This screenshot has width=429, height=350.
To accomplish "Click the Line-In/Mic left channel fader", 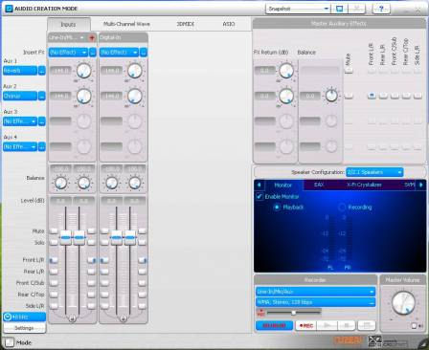I will tap(65, 238).
